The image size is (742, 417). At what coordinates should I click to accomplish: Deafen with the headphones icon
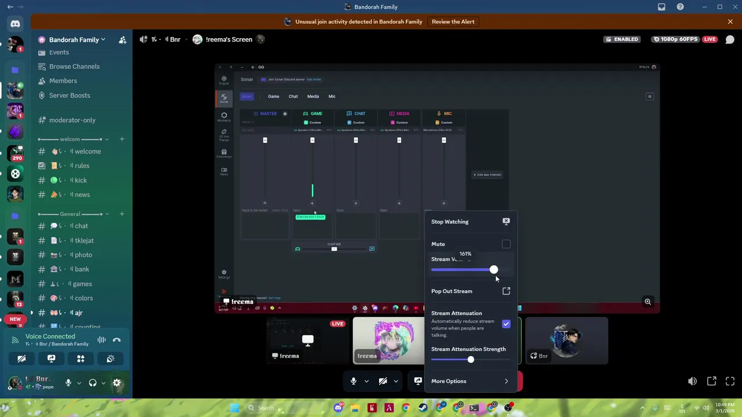point(92,383)
